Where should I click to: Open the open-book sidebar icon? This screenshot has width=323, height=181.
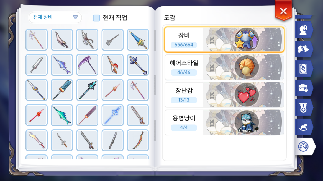pos(303,49)
